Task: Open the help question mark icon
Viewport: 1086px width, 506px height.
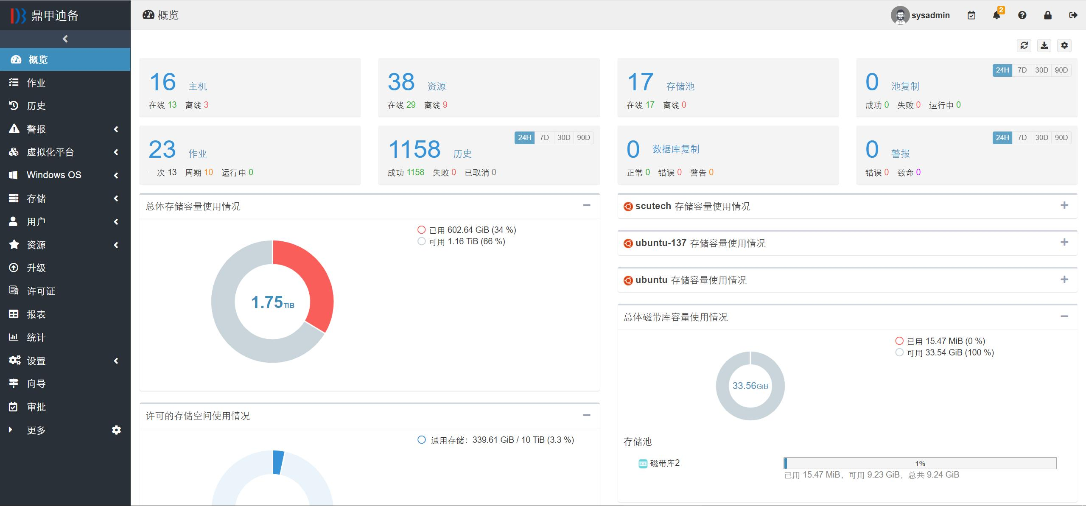Action: click(1022, 15)
